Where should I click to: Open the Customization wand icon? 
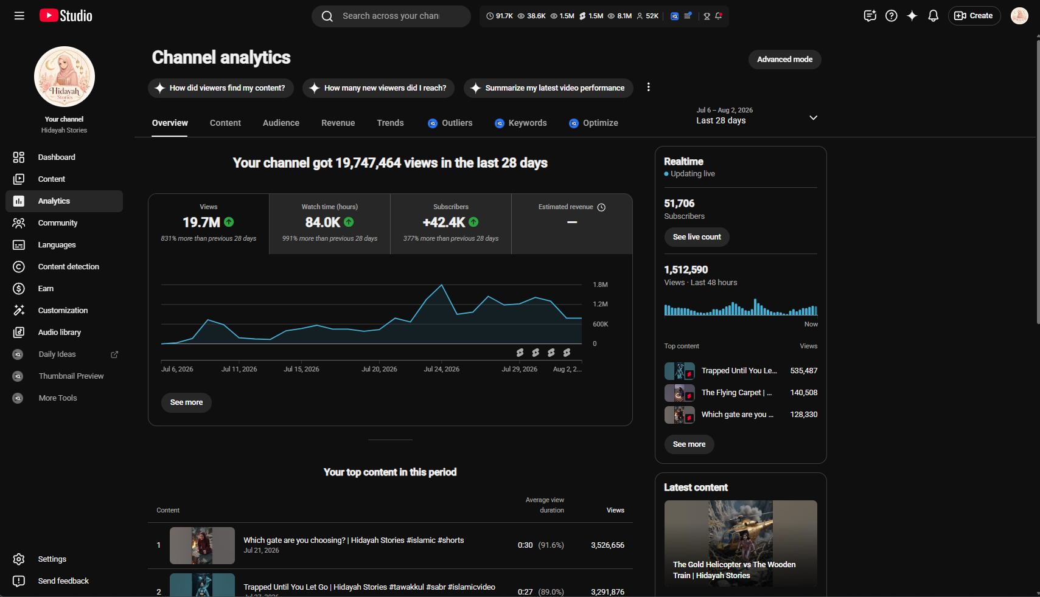(19, 311)
